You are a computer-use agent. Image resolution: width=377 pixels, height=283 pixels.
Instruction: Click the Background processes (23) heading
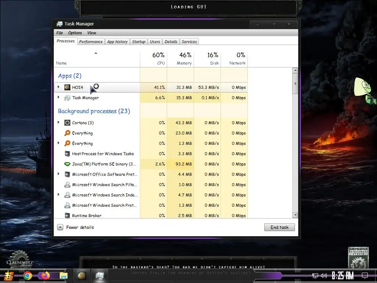tap(94, 111)
